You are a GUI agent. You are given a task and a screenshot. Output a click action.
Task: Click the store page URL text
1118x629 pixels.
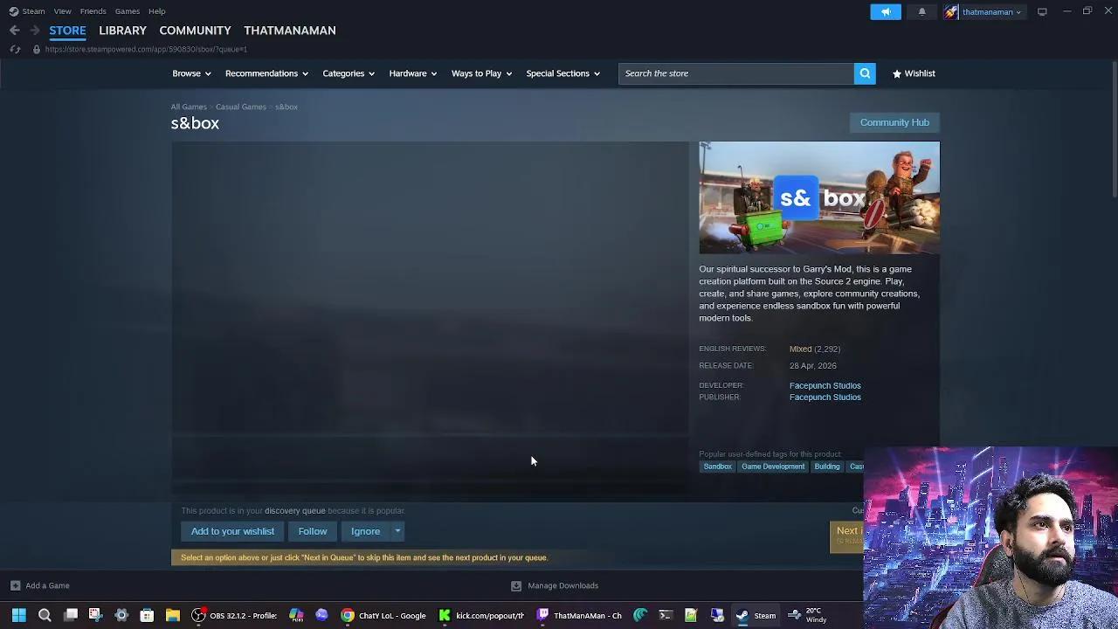coord(146,50)
